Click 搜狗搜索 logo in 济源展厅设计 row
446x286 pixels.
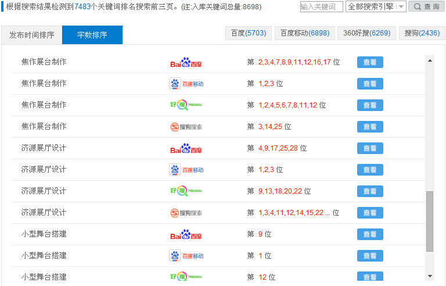[186, 213]
